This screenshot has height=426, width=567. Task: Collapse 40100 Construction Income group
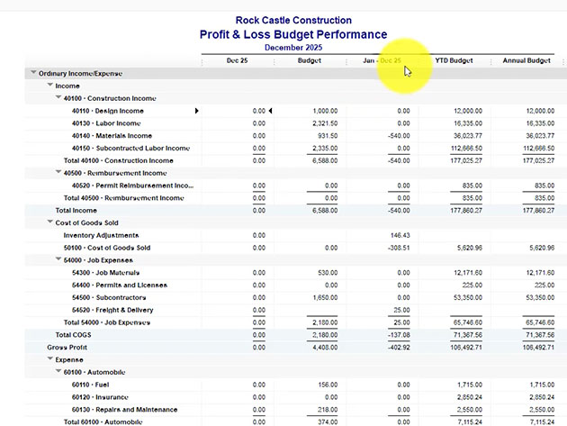58,97
